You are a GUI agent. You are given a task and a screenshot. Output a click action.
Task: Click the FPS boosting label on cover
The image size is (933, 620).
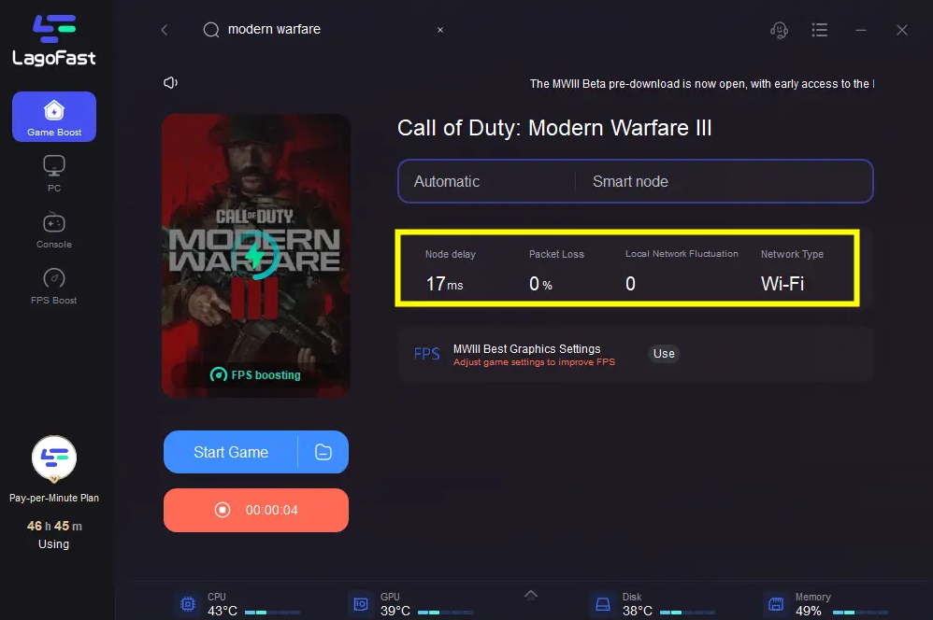pyautogui.click(x=256, y=375)
